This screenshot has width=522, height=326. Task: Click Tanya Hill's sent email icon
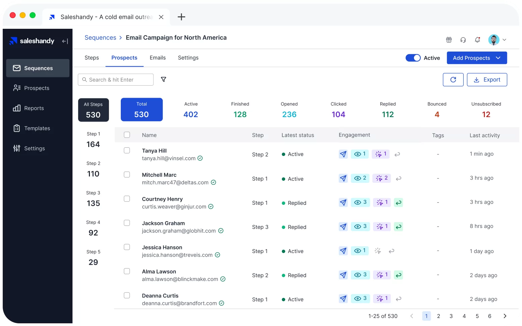[x=343, y=154]
